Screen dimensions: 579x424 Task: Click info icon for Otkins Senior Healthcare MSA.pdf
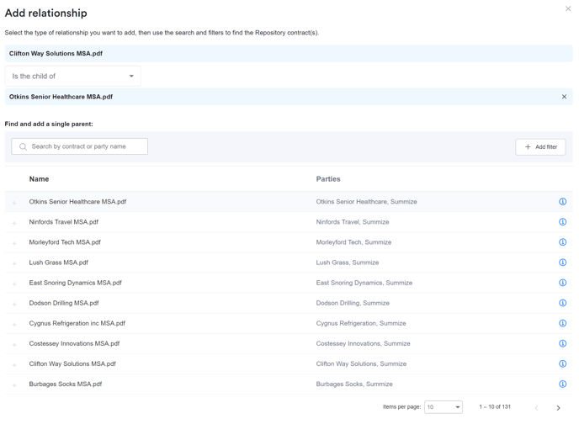tap(562, 202)
